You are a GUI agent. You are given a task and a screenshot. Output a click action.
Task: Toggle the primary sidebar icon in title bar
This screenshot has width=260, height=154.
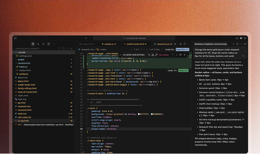click(15, 38)
